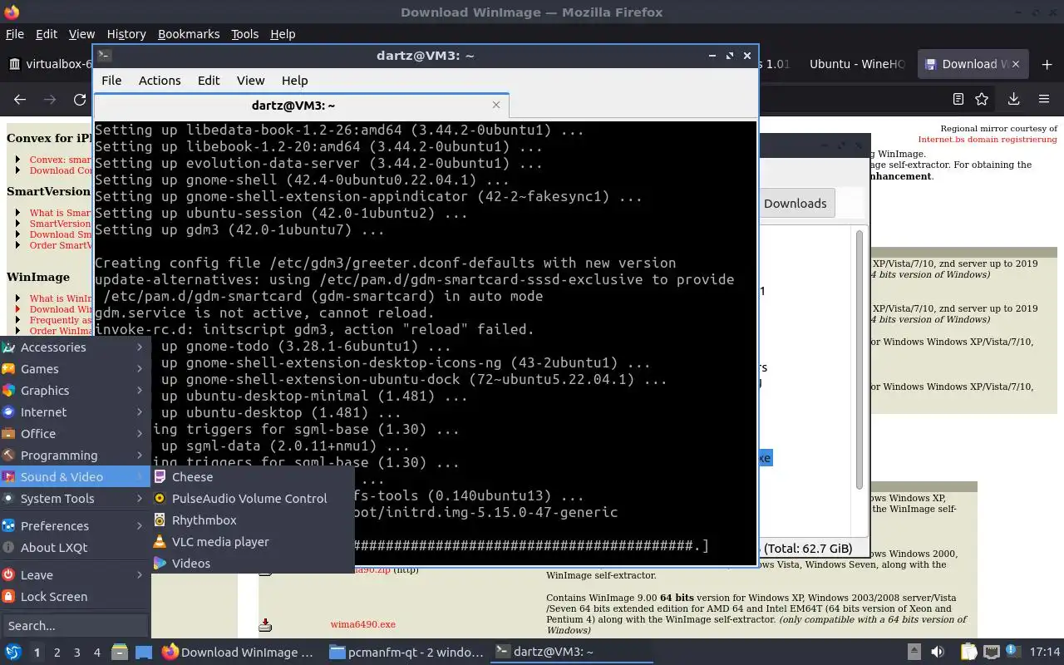Open terminal File menu

(x=111, y=81)
